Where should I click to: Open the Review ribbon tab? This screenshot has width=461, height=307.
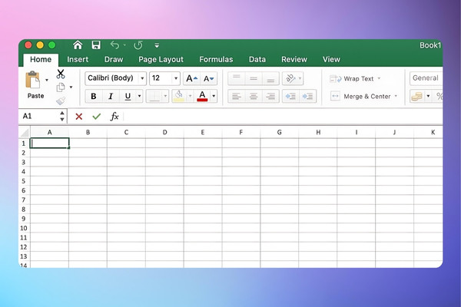click(x=294, y=59)
